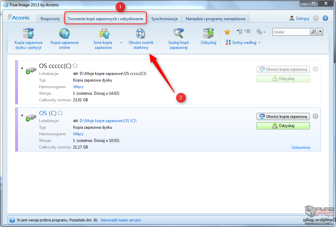The height and width of the screenshot is (227, 336).
Task: Open the toolbar gear options dropdown
Action: pyautogui.click(x=261, y=32)
